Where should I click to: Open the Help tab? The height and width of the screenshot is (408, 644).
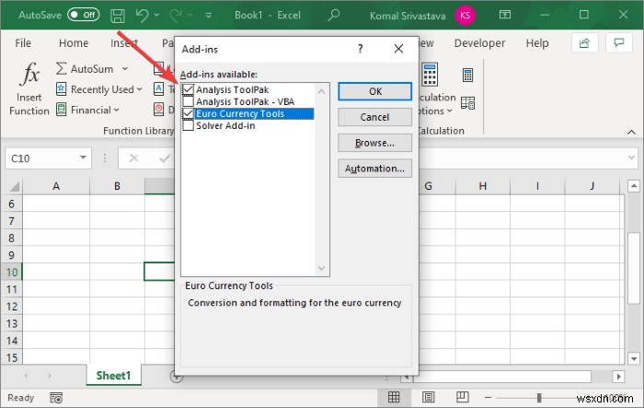click(537, 43)
